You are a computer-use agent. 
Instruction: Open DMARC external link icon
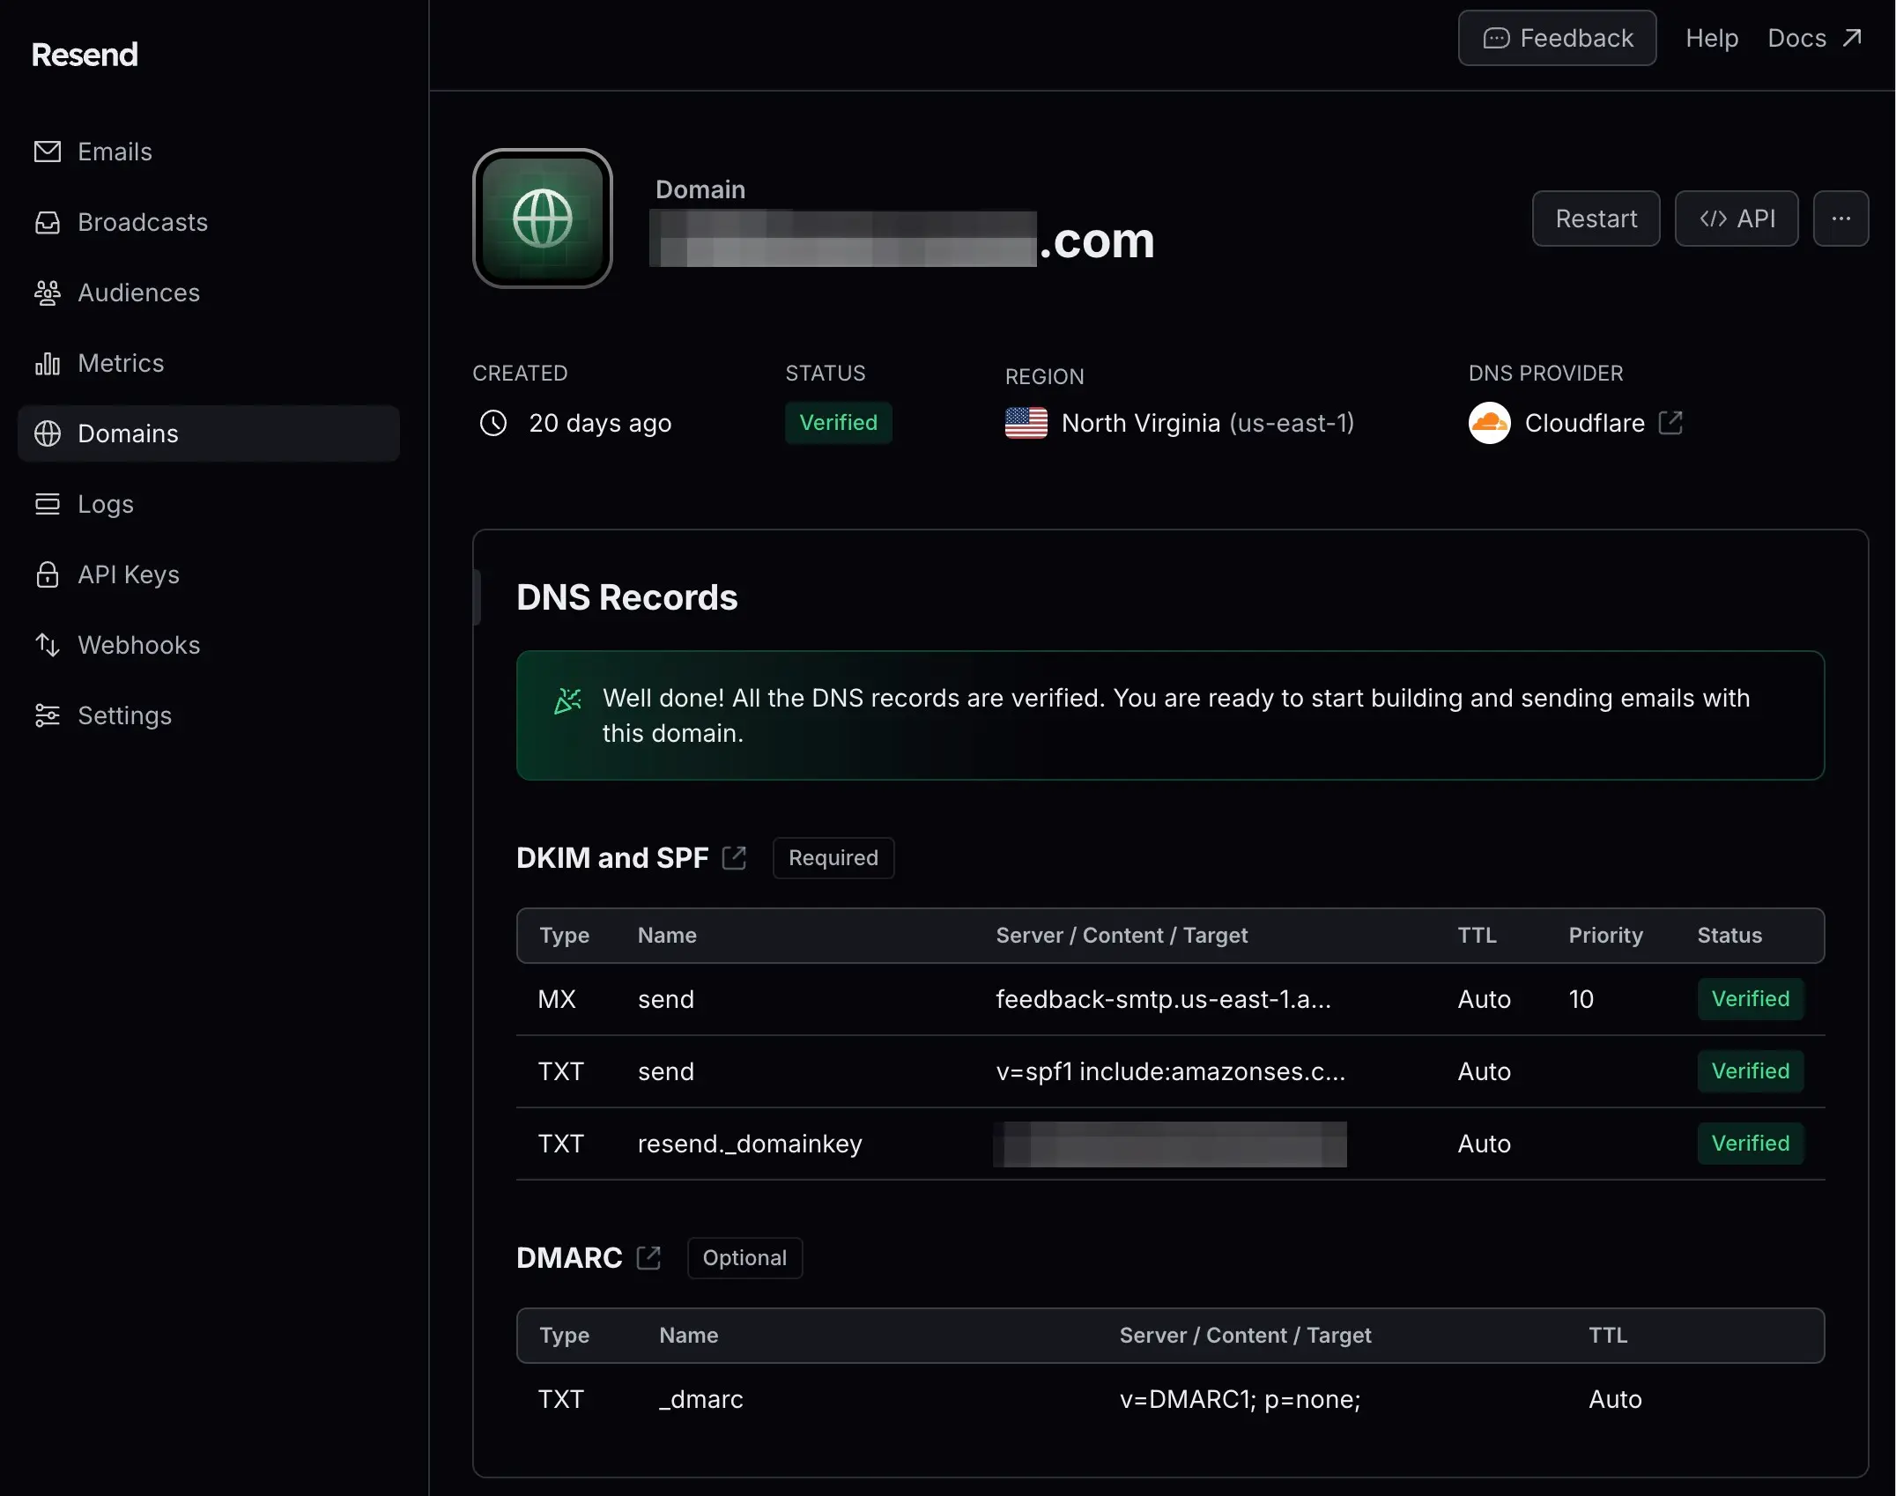point(648,1257)
